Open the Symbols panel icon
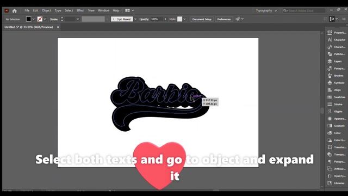 tap(330, 83)
